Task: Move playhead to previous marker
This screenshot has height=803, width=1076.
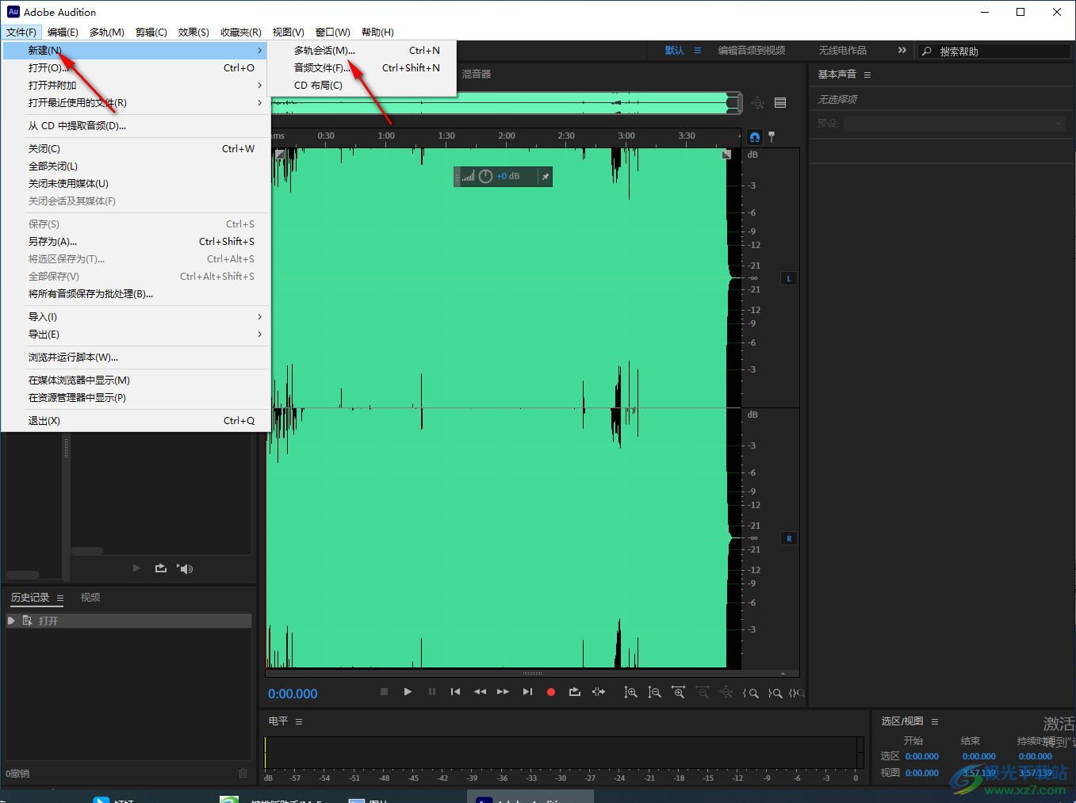Action: click(x=455, y=692)
